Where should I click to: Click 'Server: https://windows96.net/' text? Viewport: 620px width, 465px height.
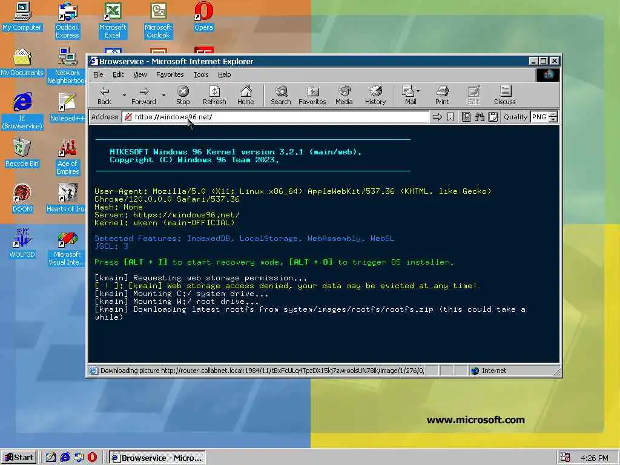pos(167,215)
